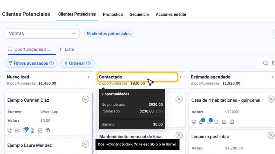Collapse the Nuevo lead column with its chevron
The height and width of the screenshot is (154, 275).
[x=88, y=77]
